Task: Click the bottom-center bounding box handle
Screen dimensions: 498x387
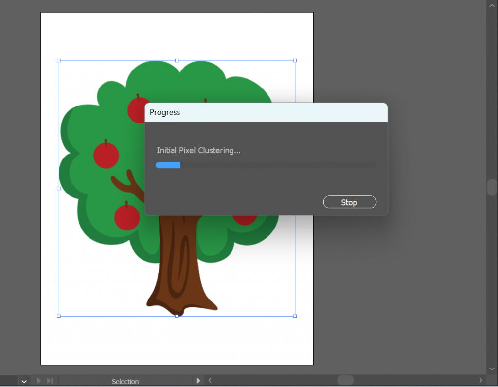Action: (x=177, y=316)
